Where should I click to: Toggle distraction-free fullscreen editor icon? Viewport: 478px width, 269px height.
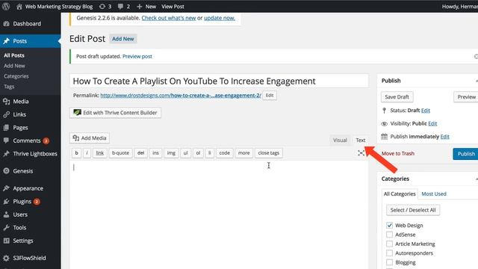pos(361,153)
